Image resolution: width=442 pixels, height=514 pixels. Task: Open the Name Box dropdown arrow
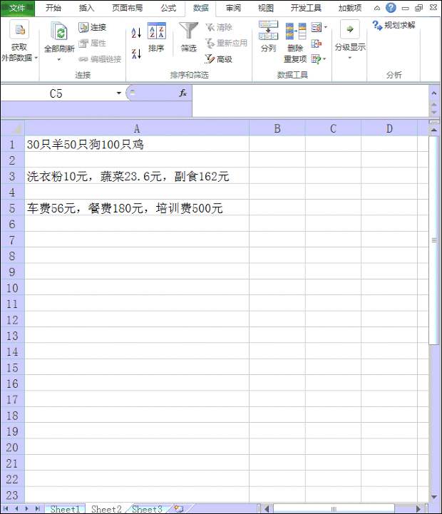118,93
